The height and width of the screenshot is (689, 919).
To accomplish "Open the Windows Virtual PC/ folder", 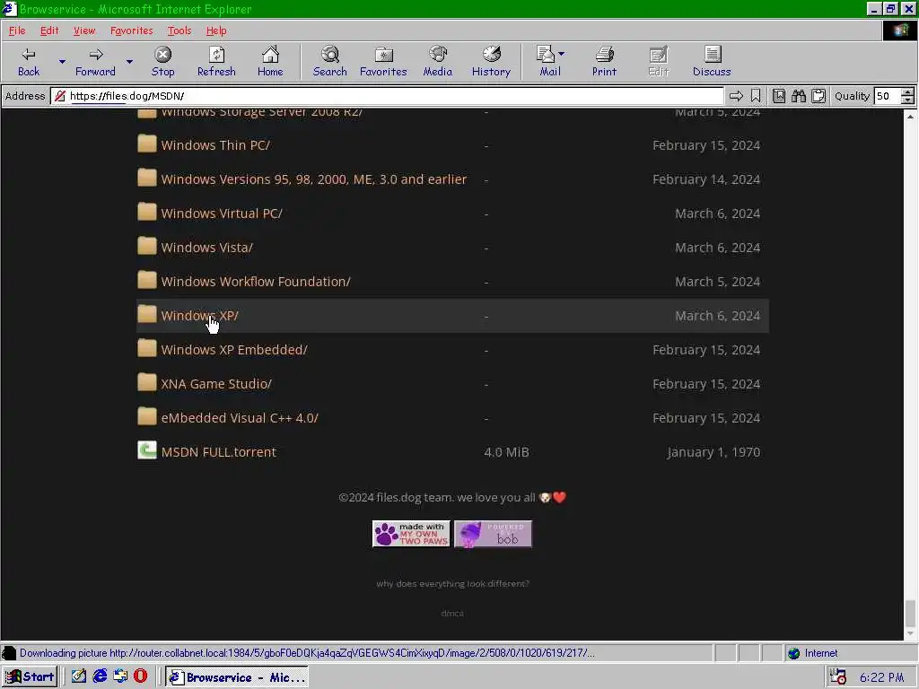I will pos(222,214).
